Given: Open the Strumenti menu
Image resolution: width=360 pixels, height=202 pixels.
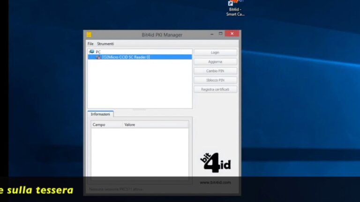Looking at the screenshot, I should click(x=105, y=44).
